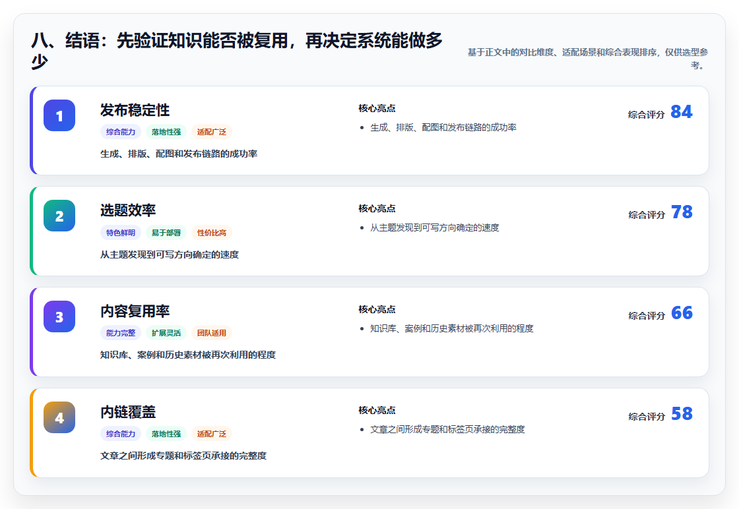Click the section heading 八、结语
Viewport: 739px width, 509px height.
coord(237,51)
